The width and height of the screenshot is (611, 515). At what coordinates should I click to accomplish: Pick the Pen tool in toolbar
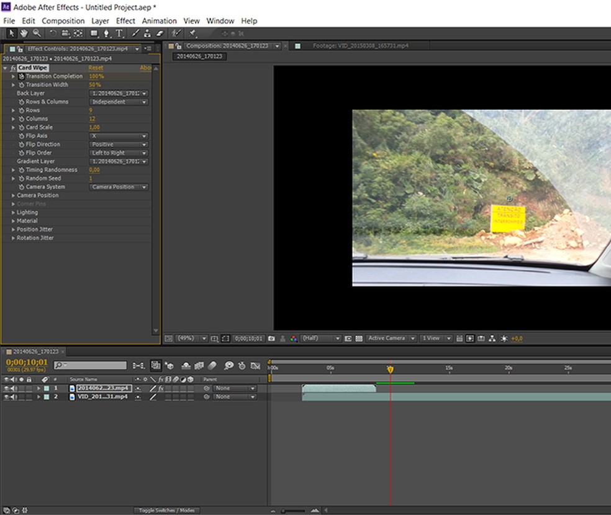coord(107,34)
